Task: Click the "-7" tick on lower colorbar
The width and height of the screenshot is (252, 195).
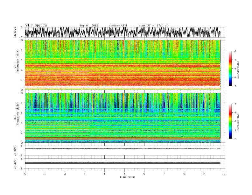Action: coord(234,139)
